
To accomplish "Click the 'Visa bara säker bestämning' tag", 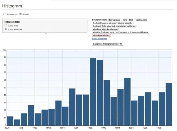I will 105,29.
